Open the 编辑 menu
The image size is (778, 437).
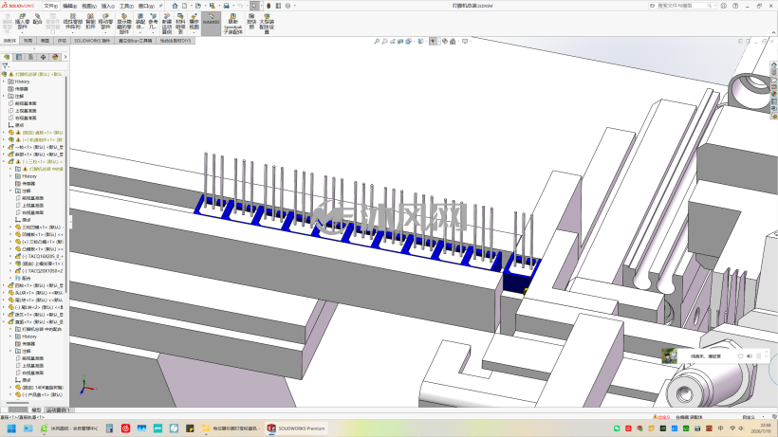click(69, 6)
